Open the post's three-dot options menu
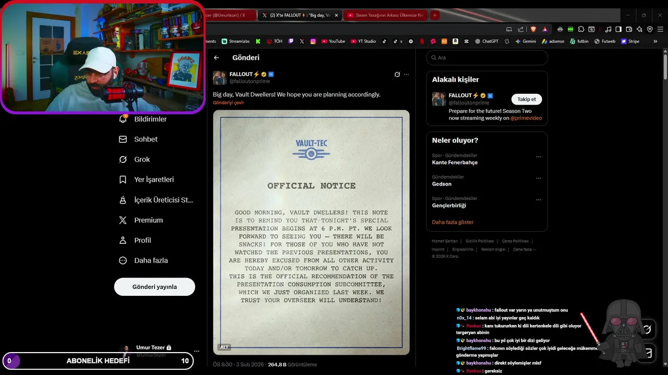This screenshot has width=668, height=375. point(407,74)
